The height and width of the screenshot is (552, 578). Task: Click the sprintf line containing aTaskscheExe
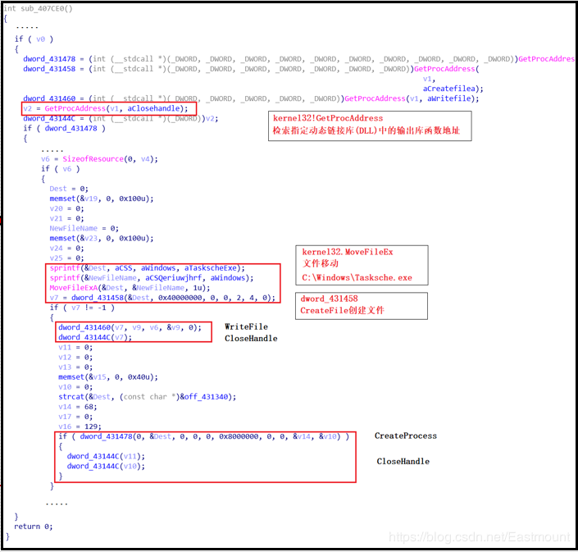pyautogui.click(x=147, y=268)
